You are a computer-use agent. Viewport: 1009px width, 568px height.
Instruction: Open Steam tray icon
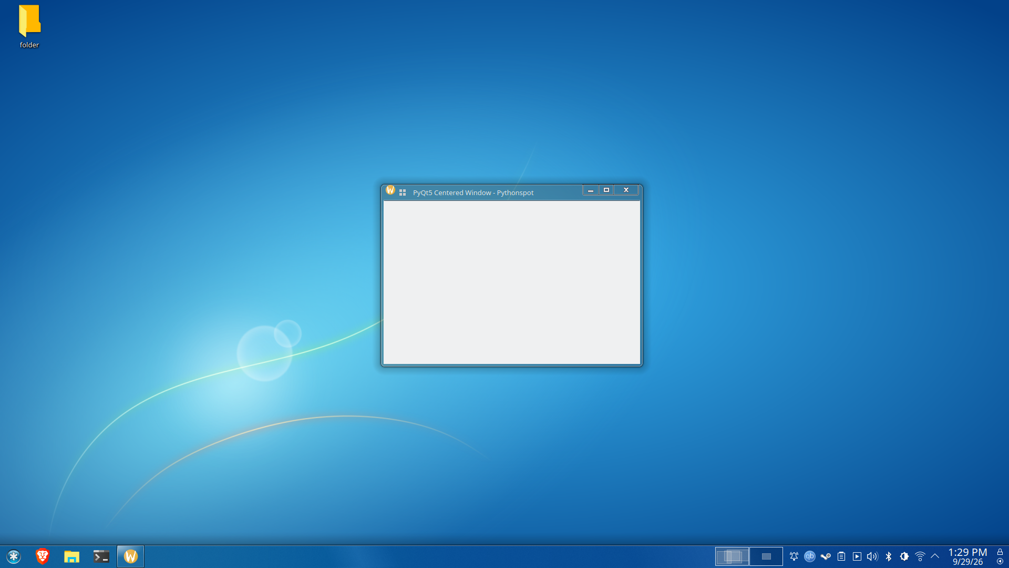click(826, 556)
